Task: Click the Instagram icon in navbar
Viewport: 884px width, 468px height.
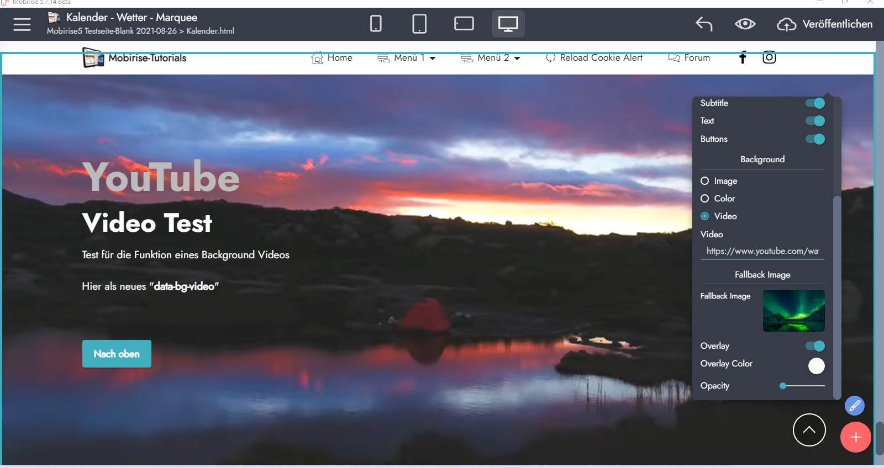Action: 769,57
